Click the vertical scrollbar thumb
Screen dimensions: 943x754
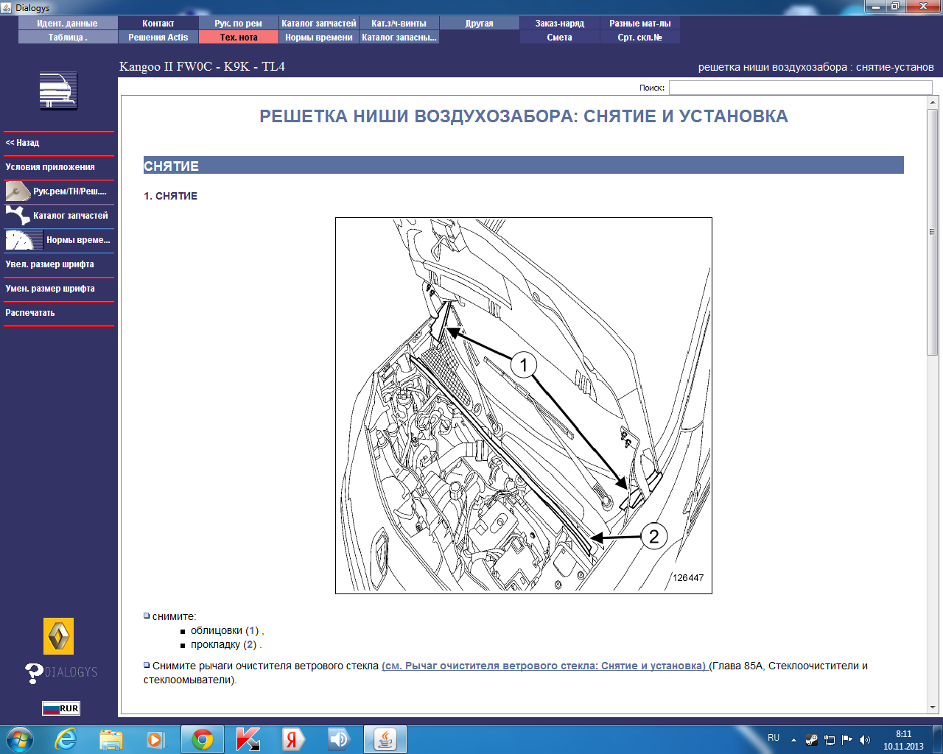point(933,232)
